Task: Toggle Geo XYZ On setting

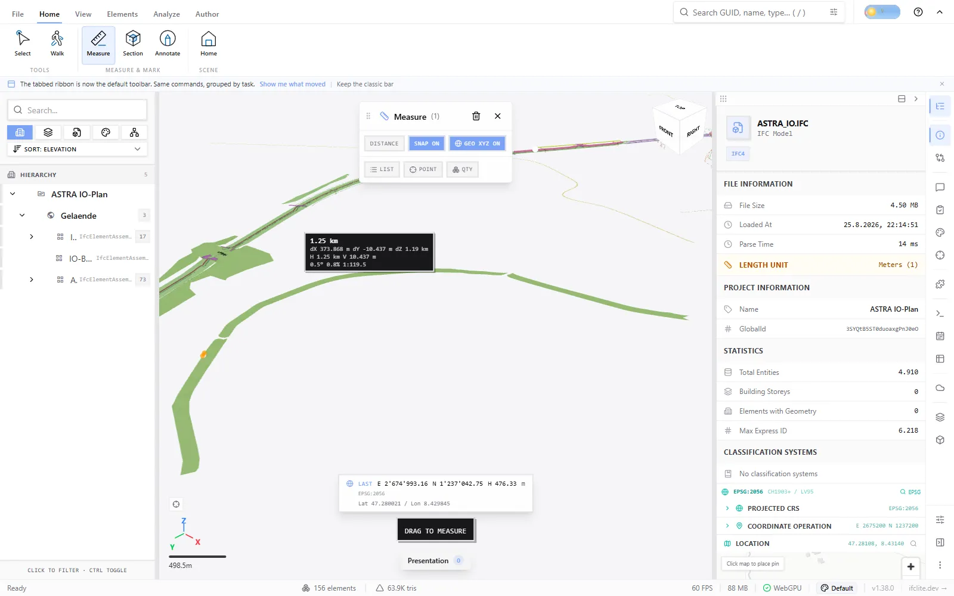Action: tap(478, 144)
